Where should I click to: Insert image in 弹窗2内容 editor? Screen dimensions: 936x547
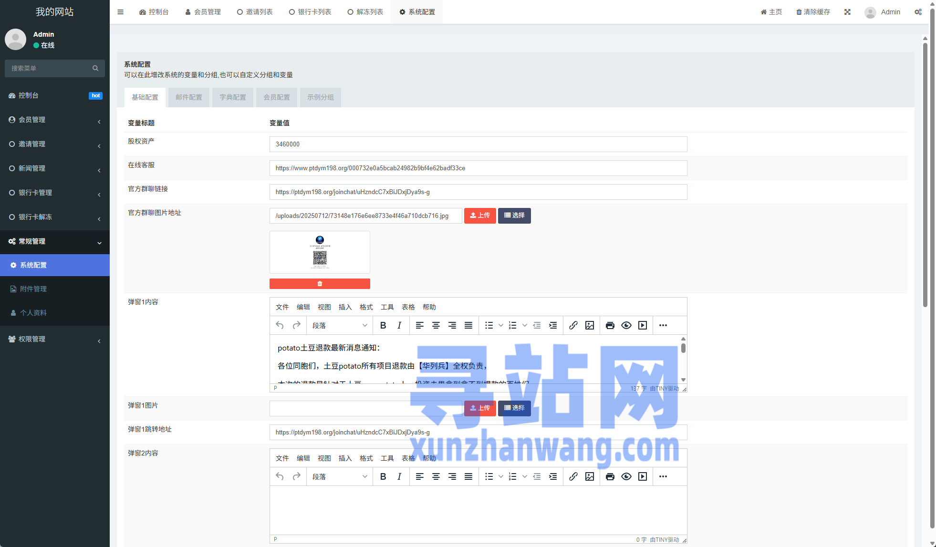(x=590, y=476)
